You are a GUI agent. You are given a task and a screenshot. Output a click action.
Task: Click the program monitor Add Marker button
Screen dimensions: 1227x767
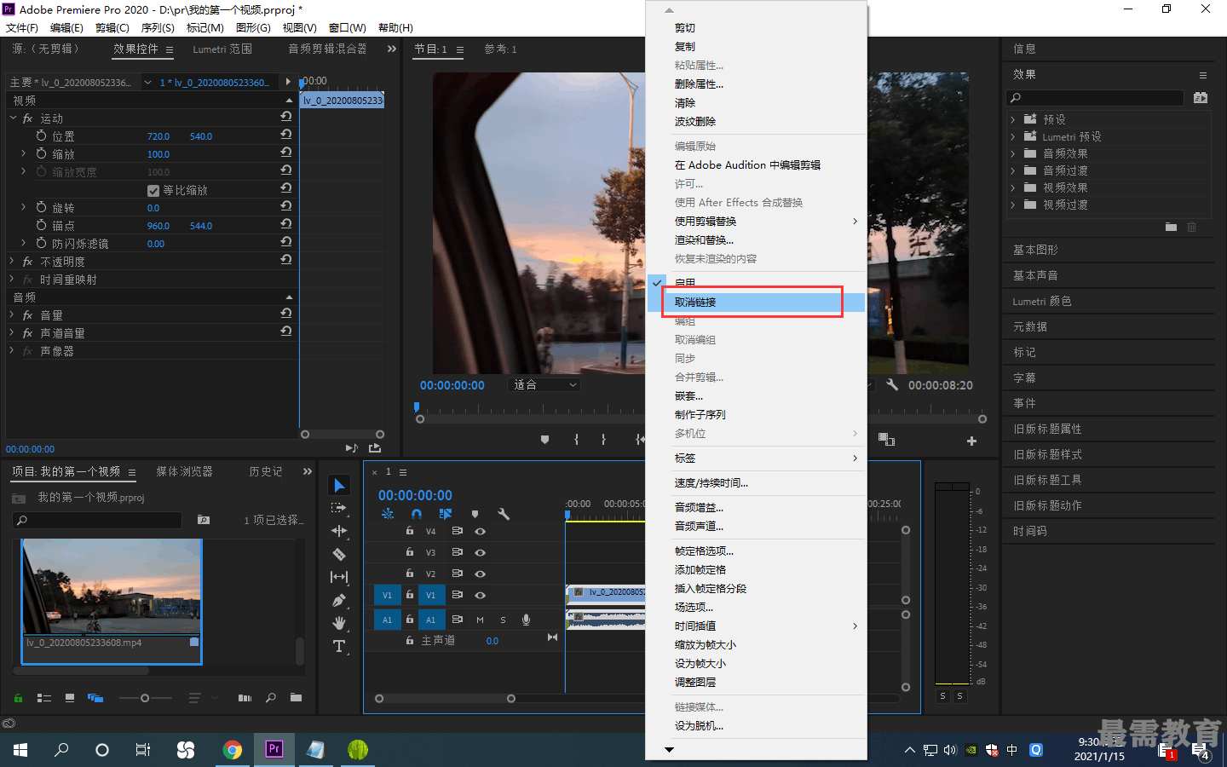(544, 440)
